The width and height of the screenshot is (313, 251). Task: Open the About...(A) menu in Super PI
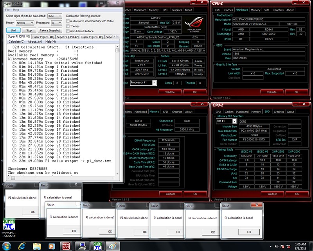point(35,42)
